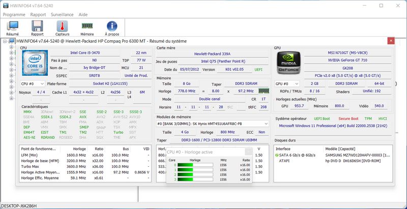Click the NVIDIA GeForce GT 710 field
407x209 pixels.
tap(347, 60)
